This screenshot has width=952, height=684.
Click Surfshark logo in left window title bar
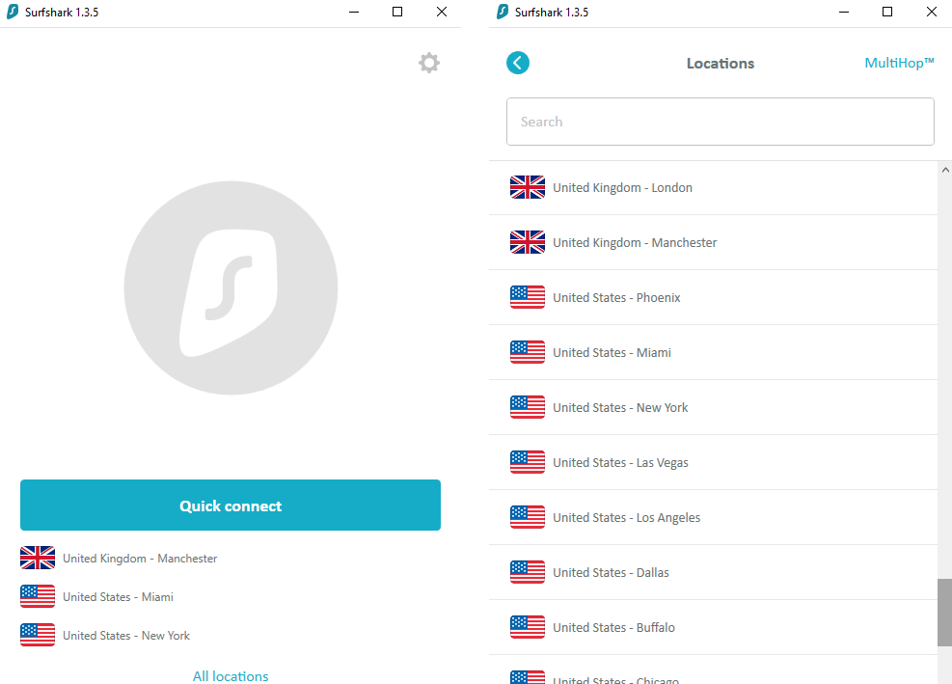[13, 12]
